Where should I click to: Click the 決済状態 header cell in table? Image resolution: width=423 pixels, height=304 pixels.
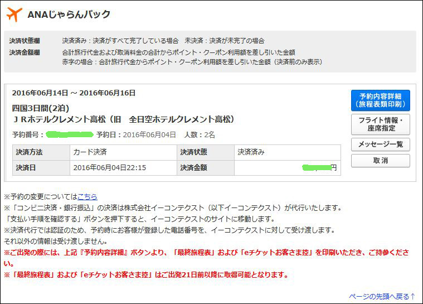click(206, 152)
